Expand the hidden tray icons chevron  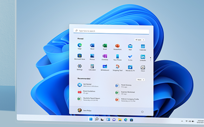pos(182,121)
